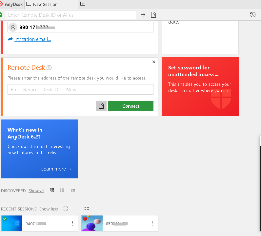
Task: Switch Recent Sessions to large tile view
Action: click(x=66, y=209)
